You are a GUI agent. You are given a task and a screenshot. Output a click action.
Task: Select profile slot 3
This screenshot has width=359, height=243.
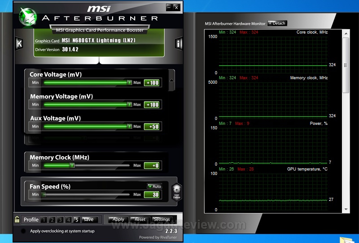(x=60, y=220)
